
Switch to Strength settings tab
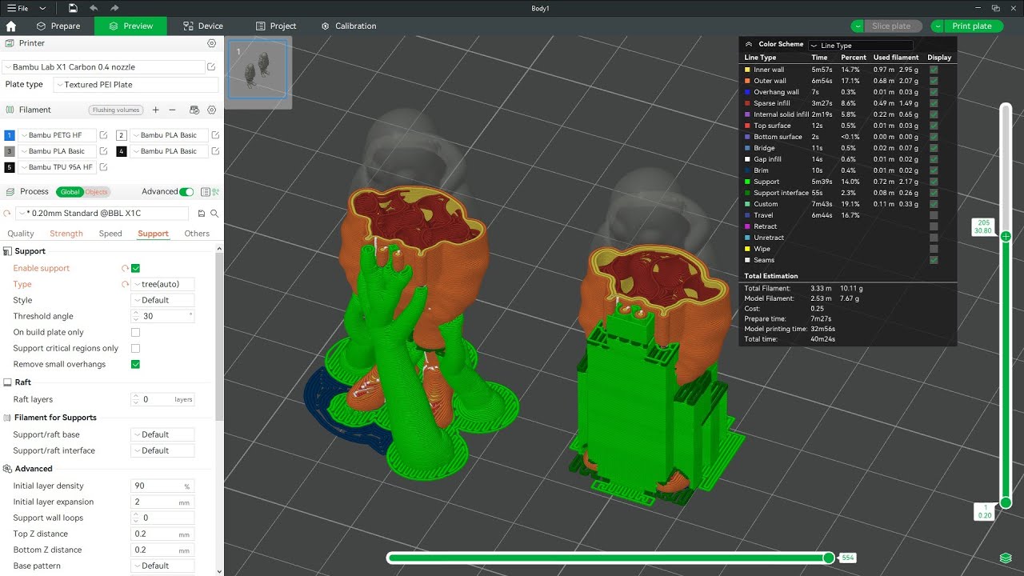point(66,234)
